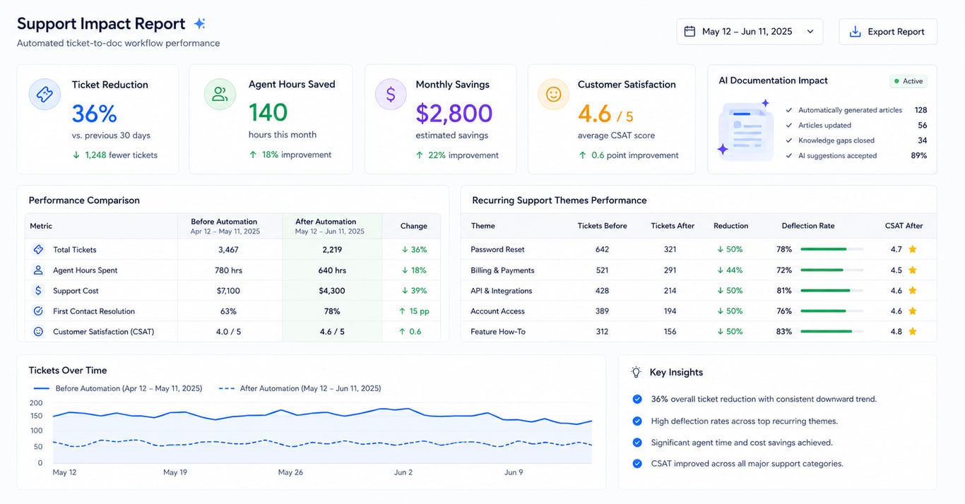Click the Theme column header
This screenshot has height=504, width=965.
482,226
